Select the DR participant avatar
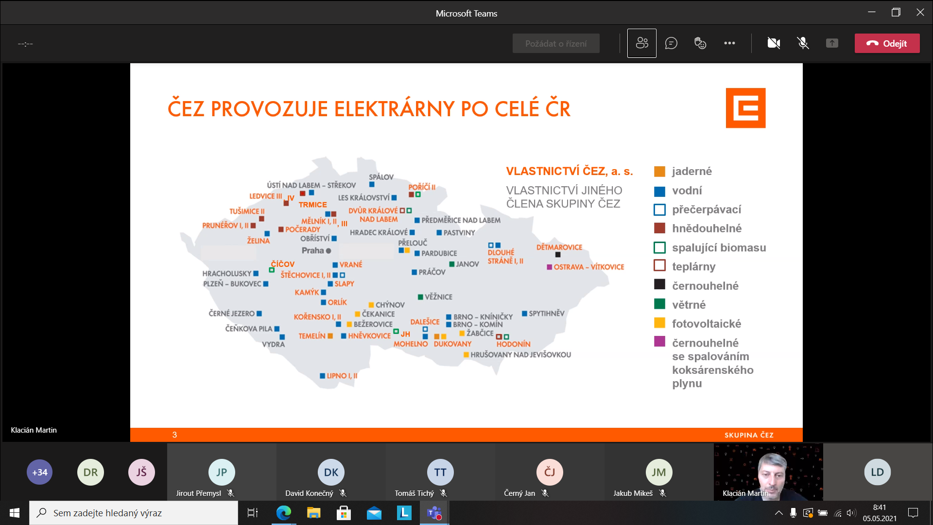933x525 pixels. point(90,472)
